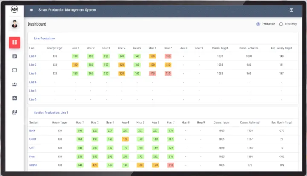Click Back Hour 3 cell showing 227
Image resolution: width=307 pixels, height=176 pixels.
tap(110, 130)
